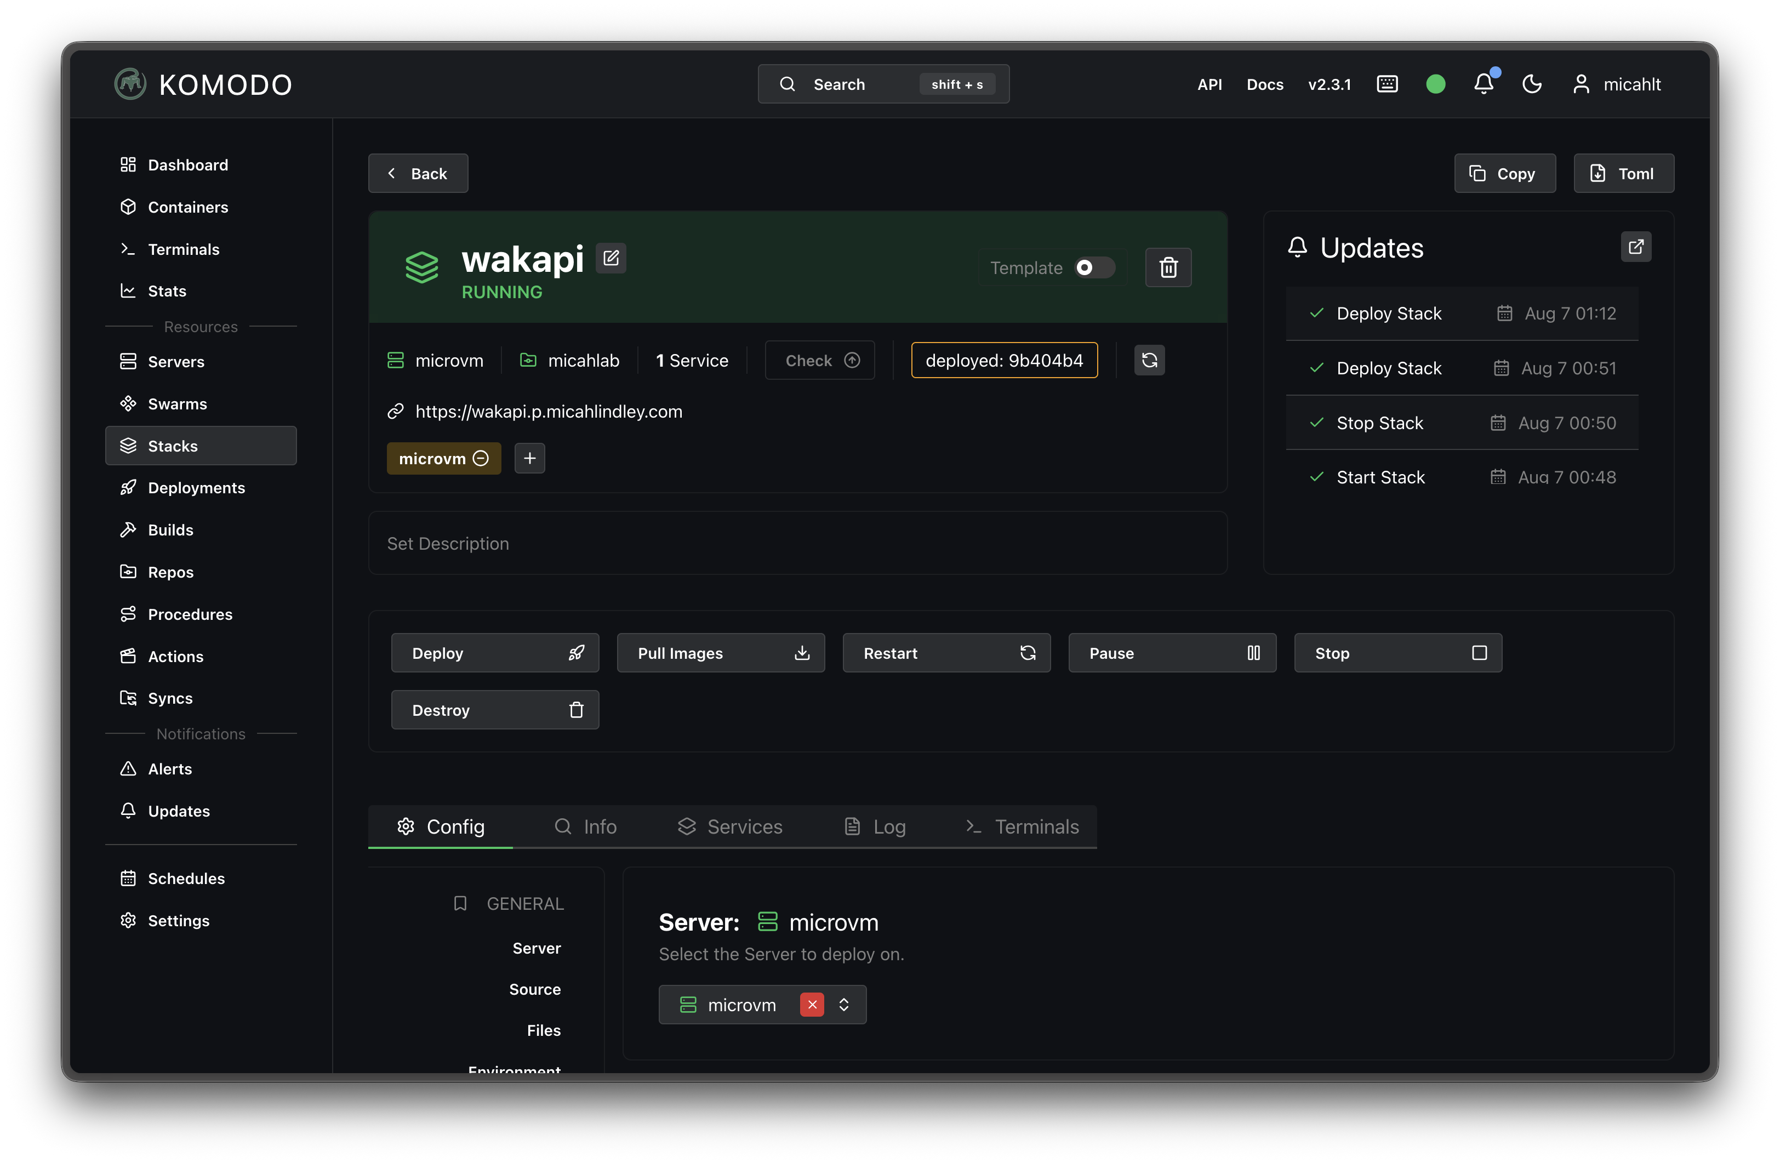The height and width of the screenshot is (1163, 1780).
Task: Click the microvm server link in stack info
Action: [x=435, y=361]
